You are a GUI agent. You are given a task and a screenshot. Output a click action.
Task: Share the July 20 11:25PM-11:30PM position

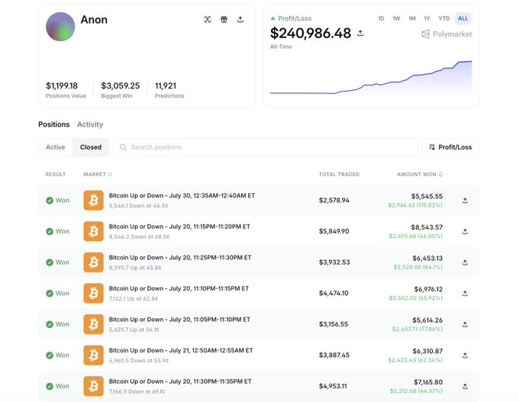coord(465,262)
